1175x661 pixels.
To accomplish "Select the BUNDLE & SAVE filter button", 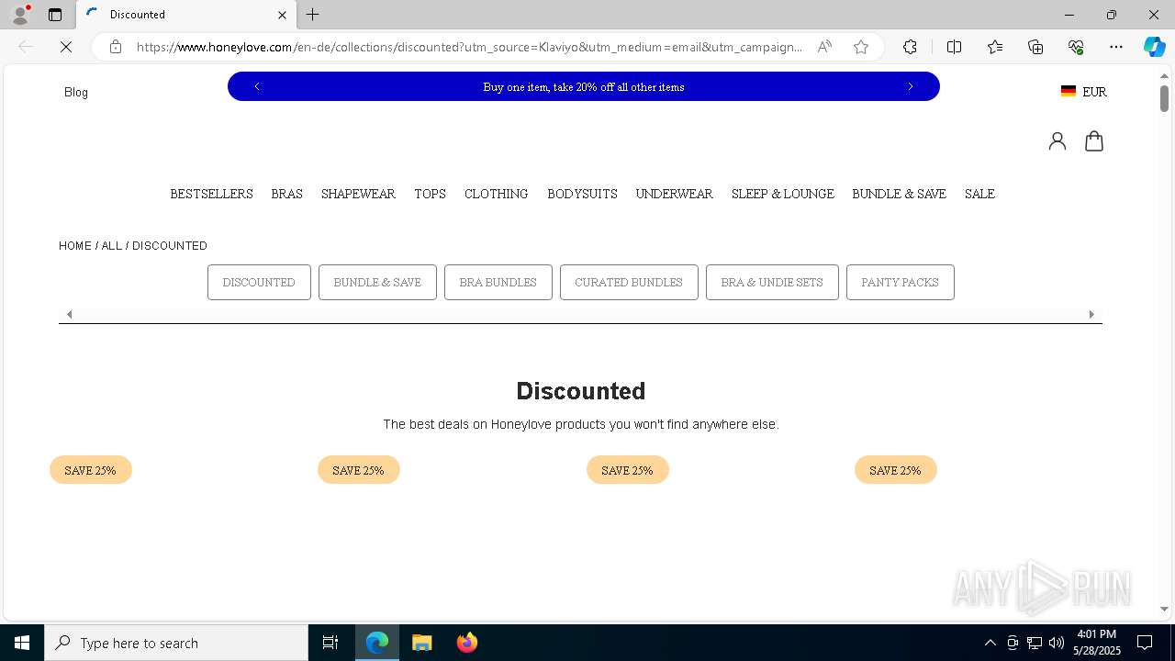I will 377,282.
